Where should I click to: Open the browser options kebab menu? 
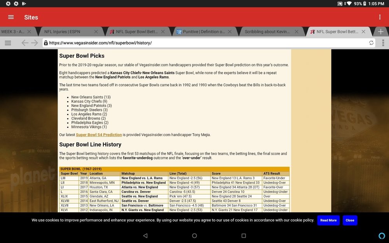point(383,43)
